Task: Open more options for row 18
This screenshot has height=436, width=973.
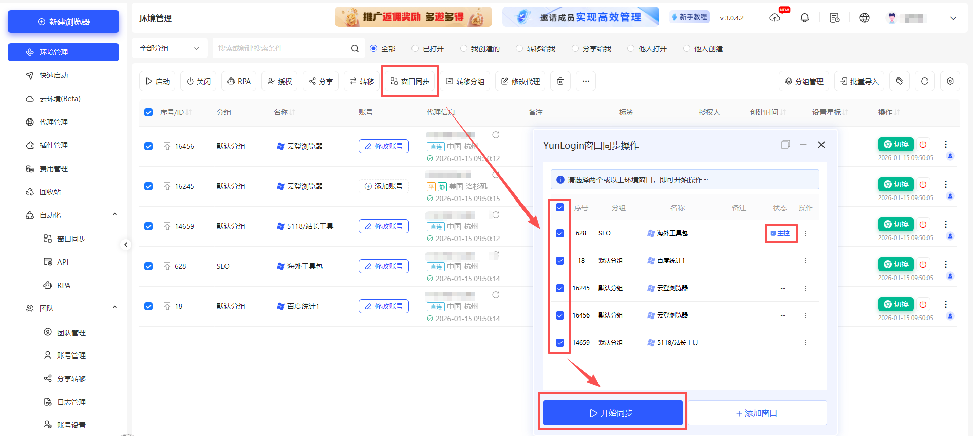Action: [946, 304]
